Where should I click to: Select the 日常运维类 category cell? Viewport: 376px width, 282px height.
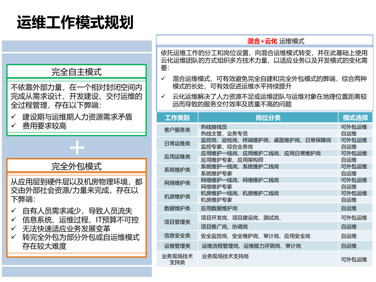tap(177, 143)
